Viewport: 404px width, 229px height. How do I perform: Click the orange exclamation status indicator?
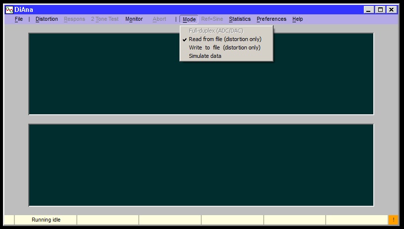coord(393,220)
